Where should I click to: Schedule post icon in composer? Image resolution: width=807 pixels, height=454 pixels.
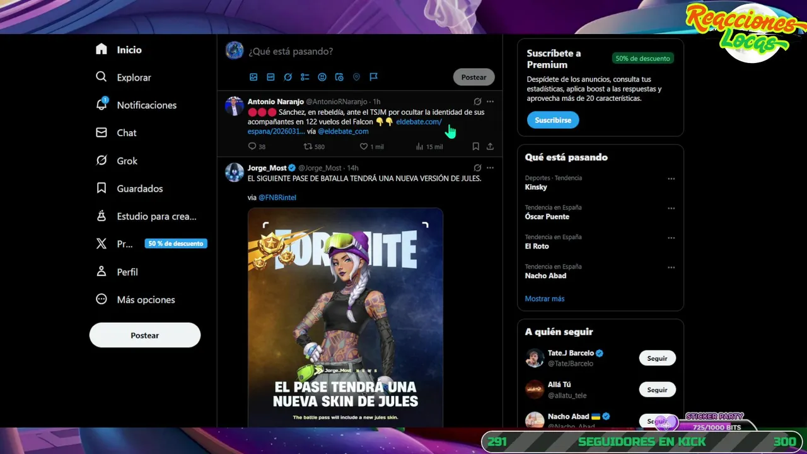click(339, 77)
